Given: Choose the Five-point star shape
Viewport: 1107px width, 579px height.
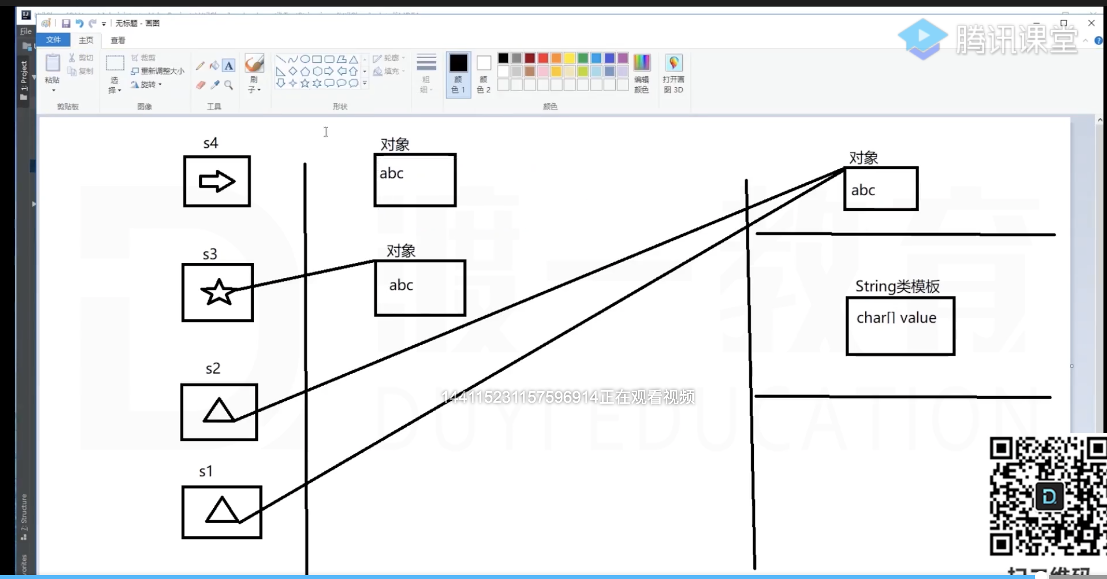Looking at the screenshot, I should point(305,83).
